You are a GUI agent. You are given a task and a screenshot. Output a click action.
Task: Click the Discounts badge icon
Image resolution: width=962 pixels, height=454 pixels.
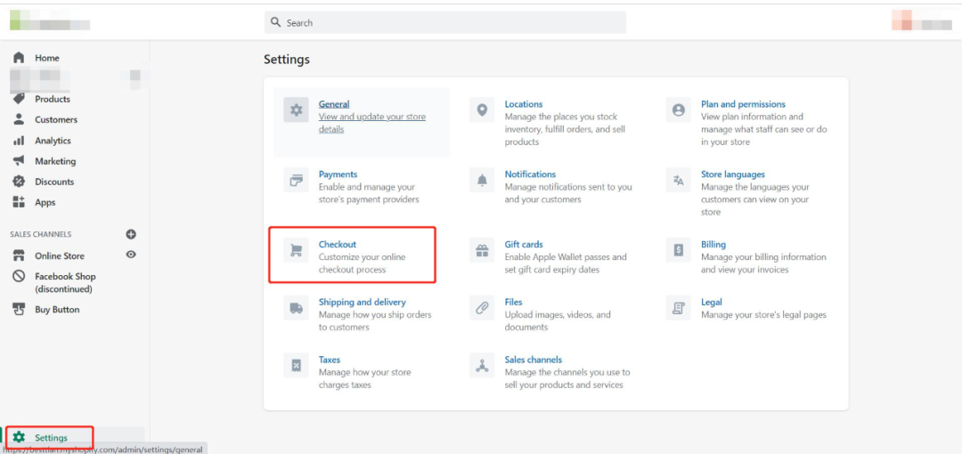[19, 182]
